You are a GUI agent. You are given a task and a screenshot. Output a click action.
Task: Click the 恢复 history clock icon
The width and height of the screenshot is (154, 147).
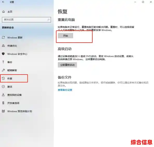tap(3, 78)
